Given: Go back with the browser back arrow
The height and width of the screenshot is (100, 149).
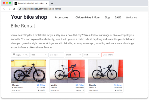Looking at the screenshot, I should point(4,9).
